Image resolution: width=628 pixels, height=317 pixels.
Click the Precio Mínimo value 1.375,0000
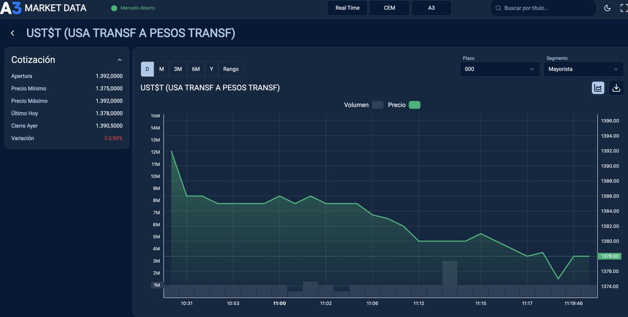click(x=109, y=89)
